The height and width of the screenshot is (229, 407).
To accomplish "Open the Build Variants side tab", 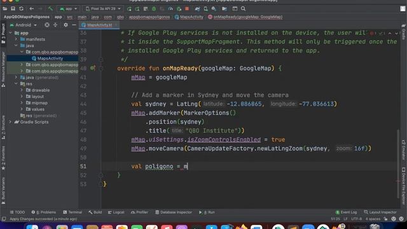I will point(3,190).
